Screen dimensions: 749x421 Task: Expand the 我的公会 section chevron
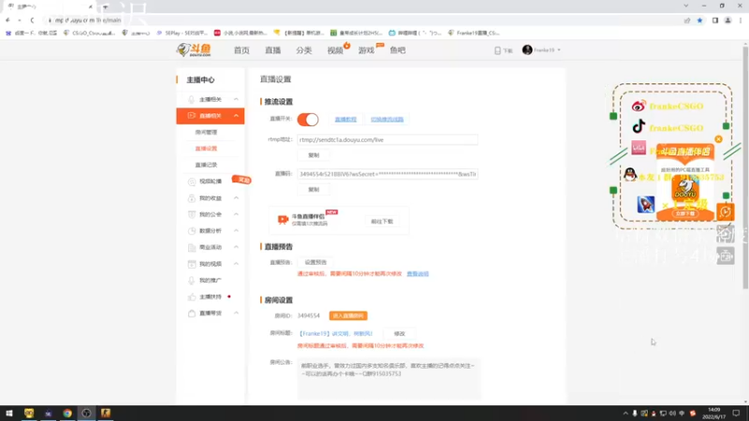[236, 214]
